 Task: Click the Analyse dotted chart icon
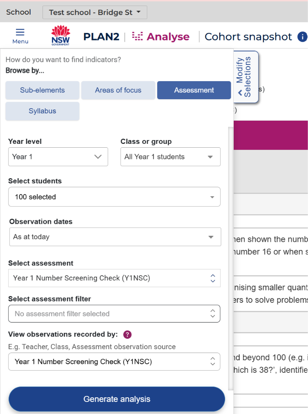tap(137, 37)
